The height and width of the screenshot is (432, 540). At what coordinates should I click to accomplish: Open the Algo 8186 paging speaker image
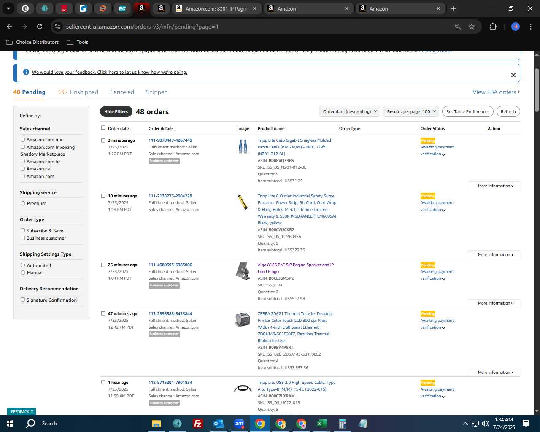(x=243, y=271)
